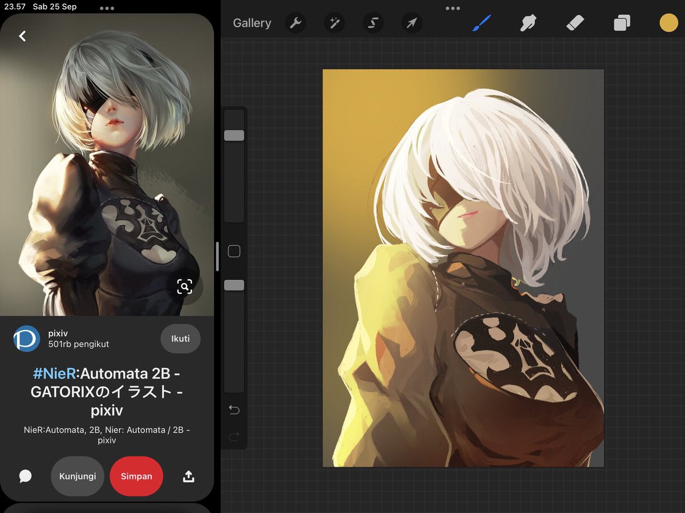Tap the pixiv account name

[x=58, y=333]
